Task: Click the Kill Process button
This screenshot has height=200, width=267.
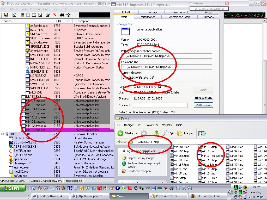Action: point(203,105)
